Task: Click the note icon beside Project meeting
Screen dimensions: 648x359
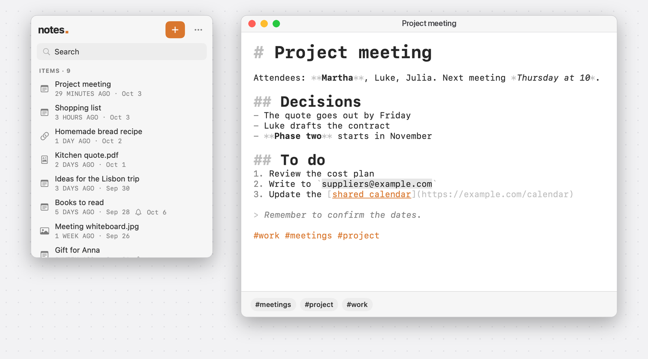Action: point(45,89)
